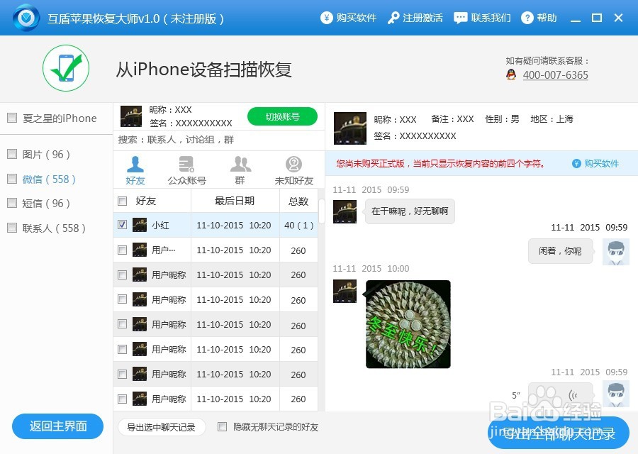
Task: Click 切换账号 switch account button
Action: (282, 116)
